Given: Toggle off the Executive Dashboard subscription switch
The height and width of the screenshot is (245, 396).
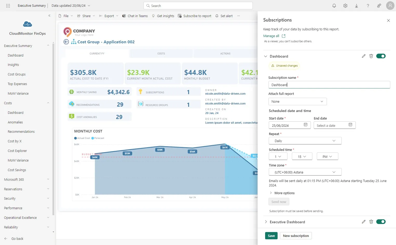Looking at the screenshot, I should pyautogui.click(x=381, y=222).
